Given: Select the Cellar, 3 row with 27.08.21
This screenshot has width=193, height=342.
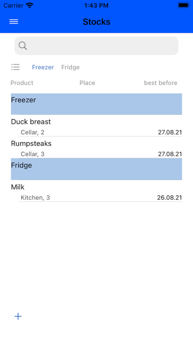Looking at the screenshot, I should coord(100,154).
